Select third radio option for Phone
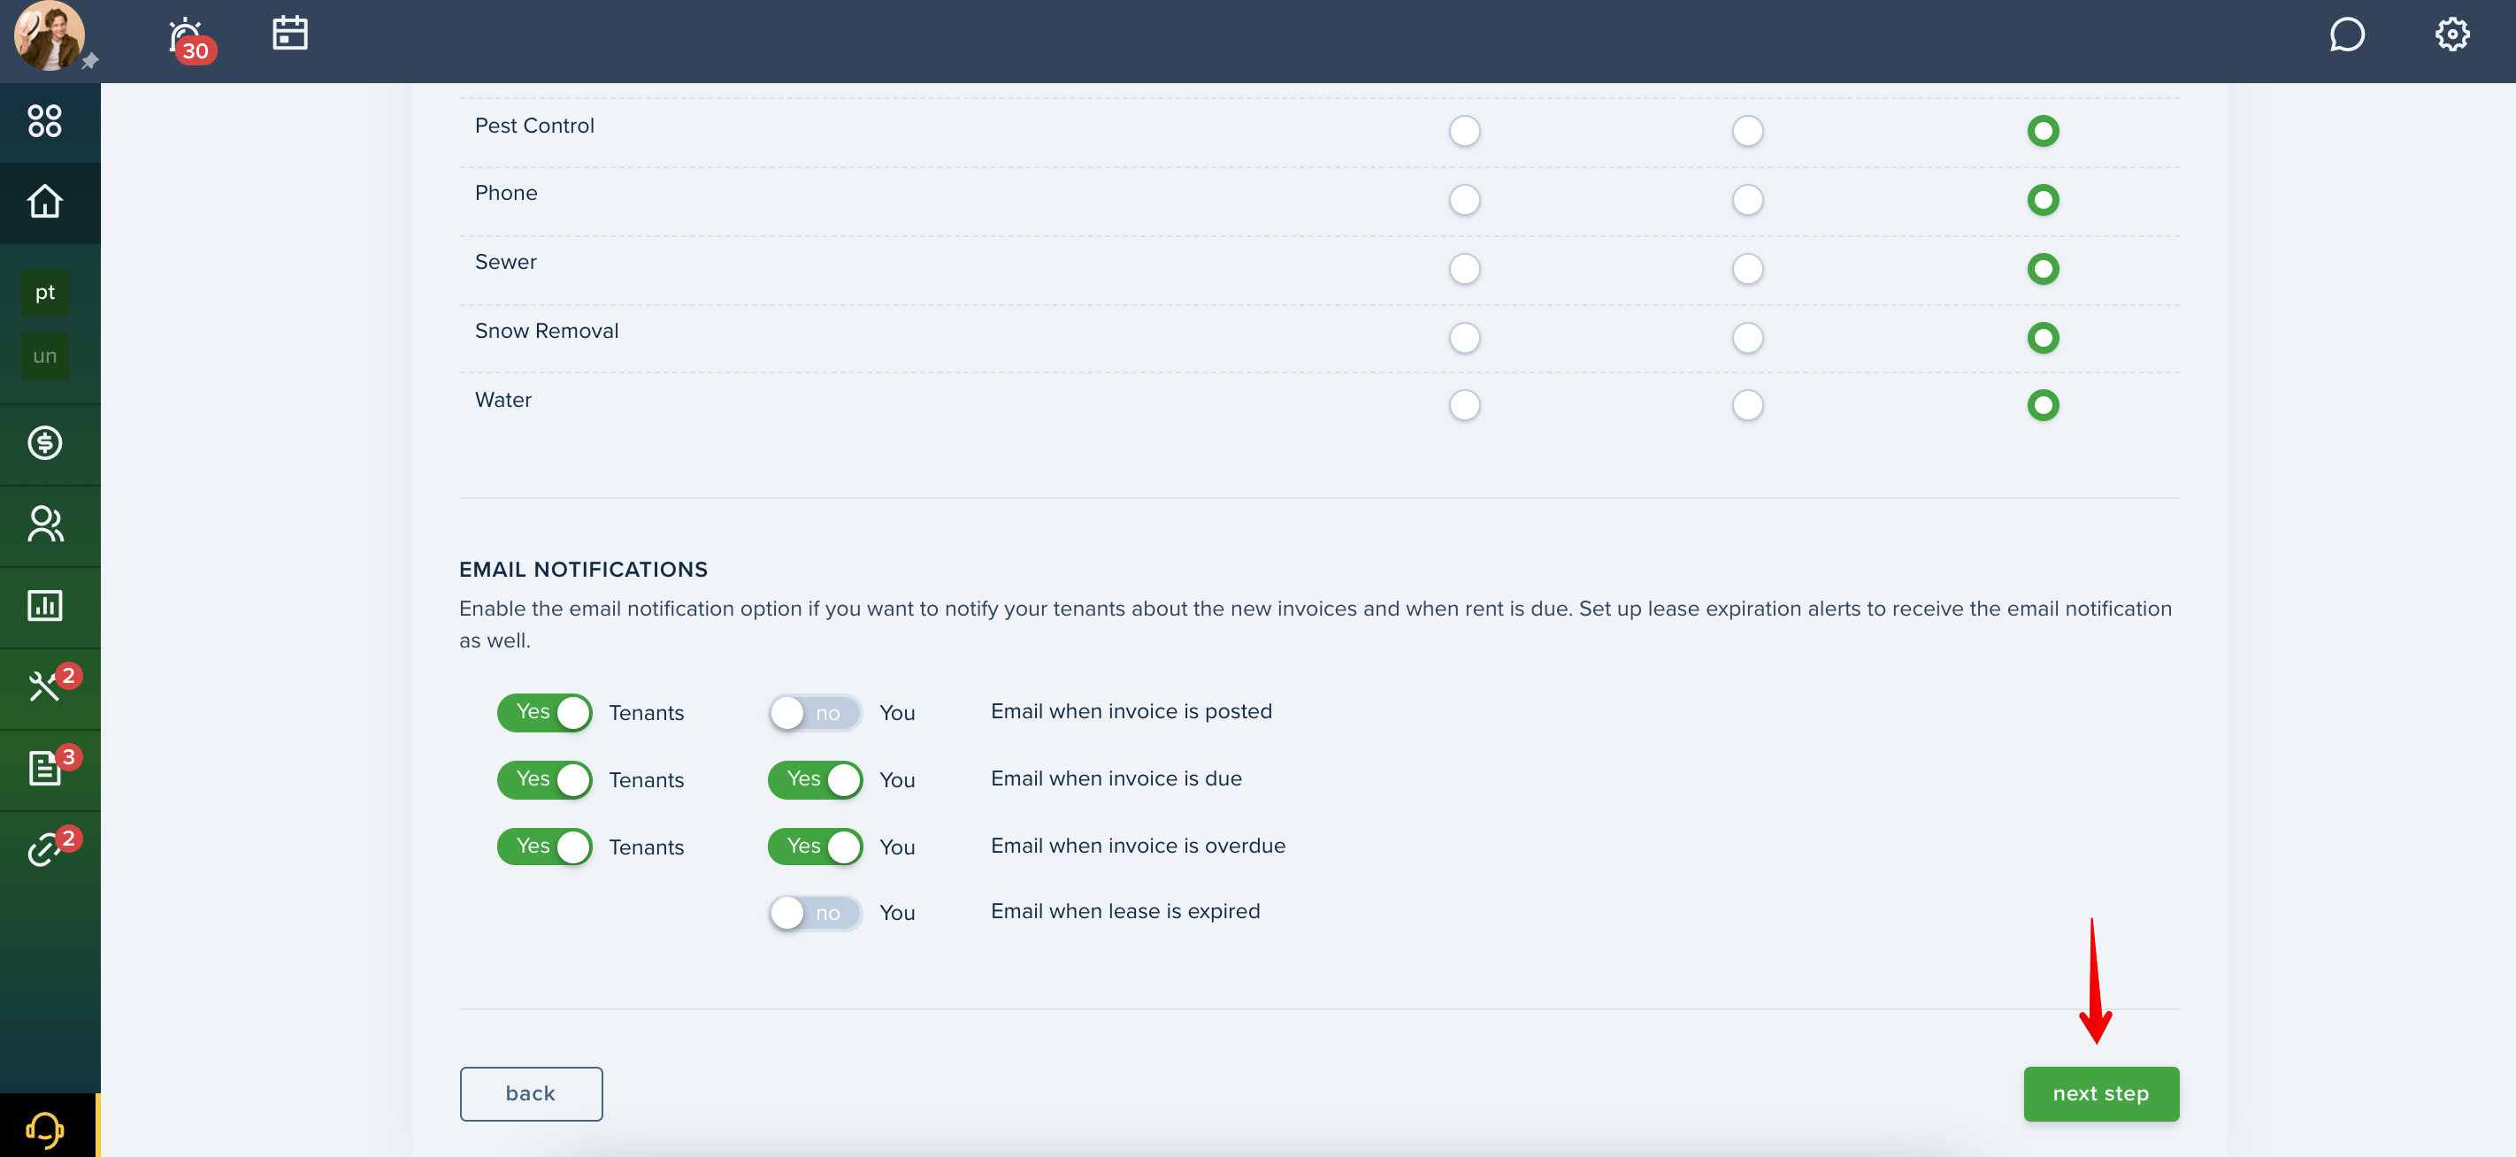 [x=2043, y=200]
